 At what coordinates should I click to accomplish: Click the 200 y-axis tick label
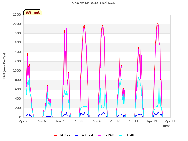(18, 108)
